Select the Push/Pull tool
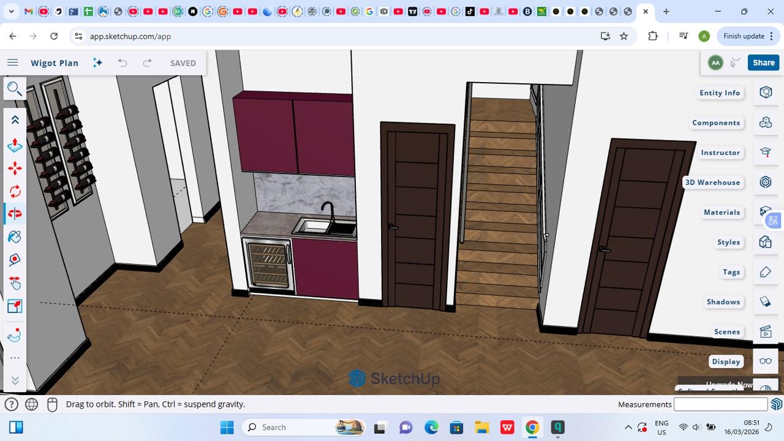The image size is (784, 441). pyautogui.click(x=15, y=145)
